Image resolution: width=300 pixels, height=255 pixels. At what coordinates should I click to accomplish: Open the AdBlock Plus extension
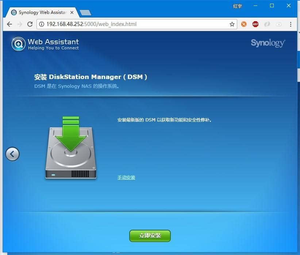(255, 24)
